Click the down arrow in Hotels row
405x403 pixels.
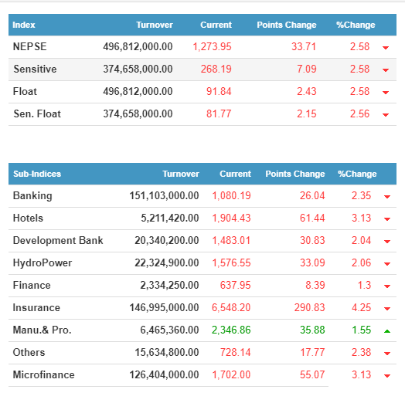[x=387, y=219]
